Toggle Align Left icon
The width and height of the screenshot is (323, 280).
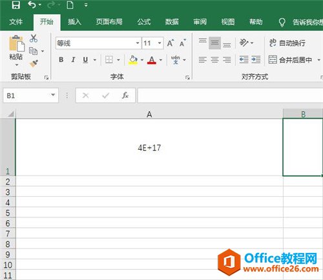click(x=202, y=59)
